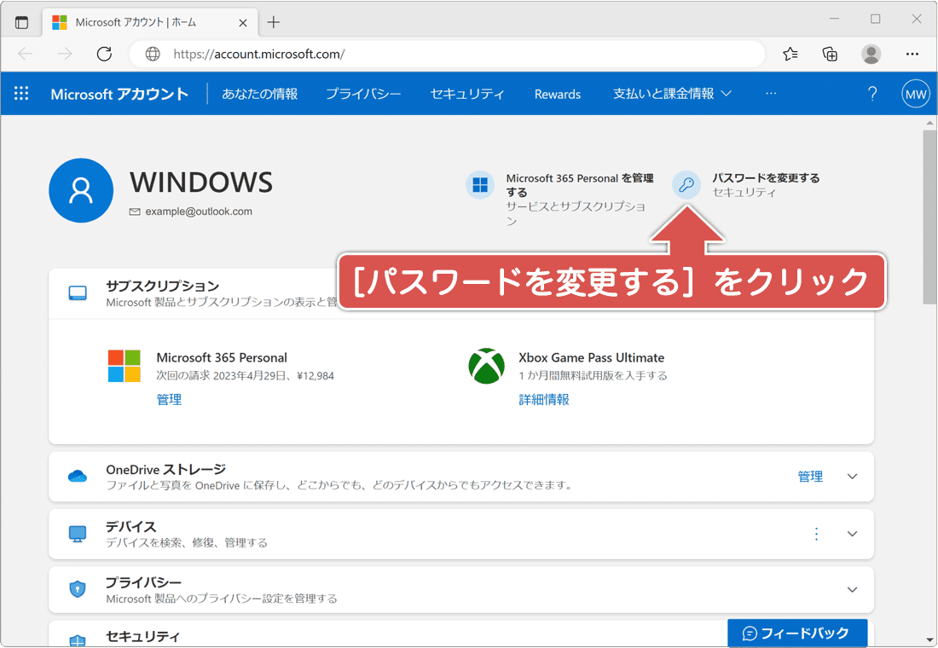Click the プライバシー shield icon
Viewport: 938px width, 648px height.
pyautogui.click(x=78, y=589)
